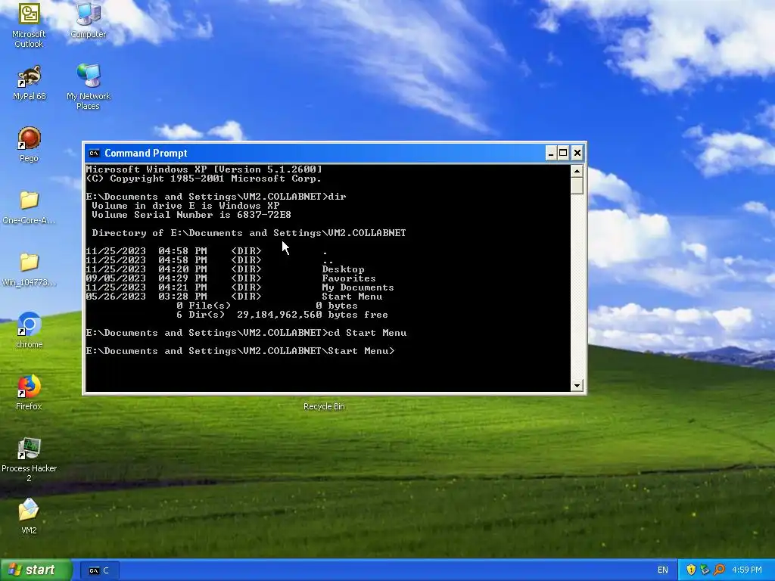Click the orange magnifier tray icon

click(719, 570)
